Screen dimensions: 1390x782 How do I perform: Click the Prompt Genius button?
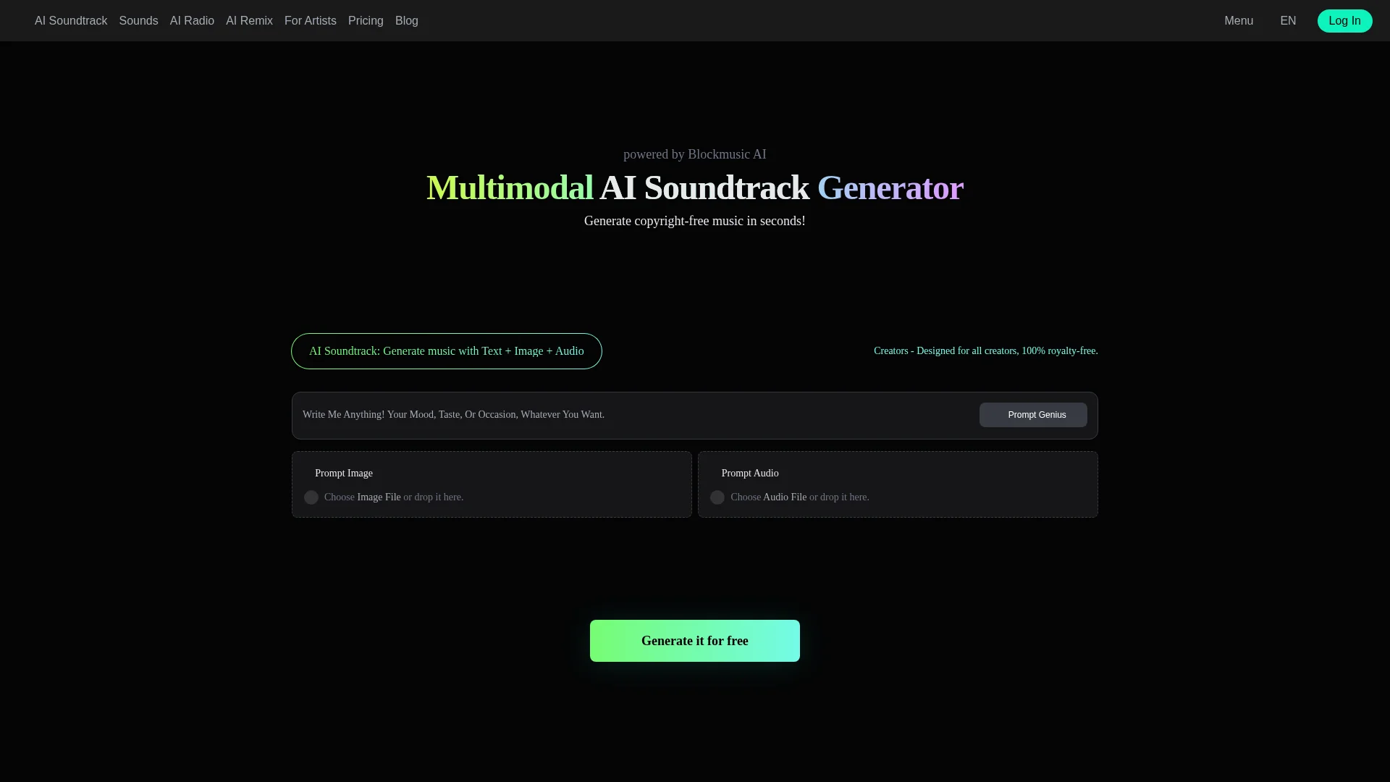(1032, 415)
